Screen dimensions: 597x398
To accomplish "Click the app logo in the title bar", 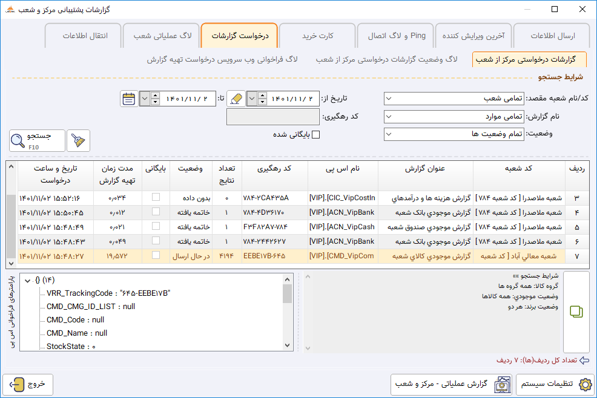I will tap(10, 9).
